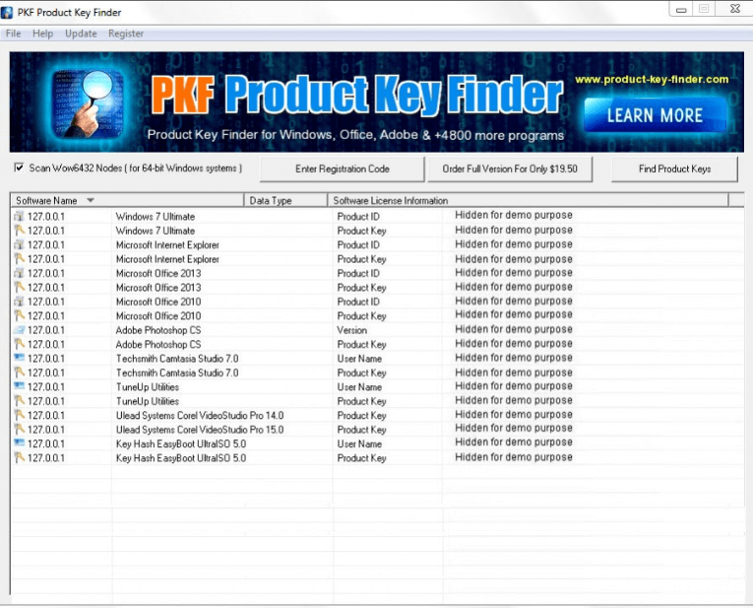Click Order Full Version For Only $19.50
Image resolution: width=753 pixels, height=608 pixels.
[510, 169]
